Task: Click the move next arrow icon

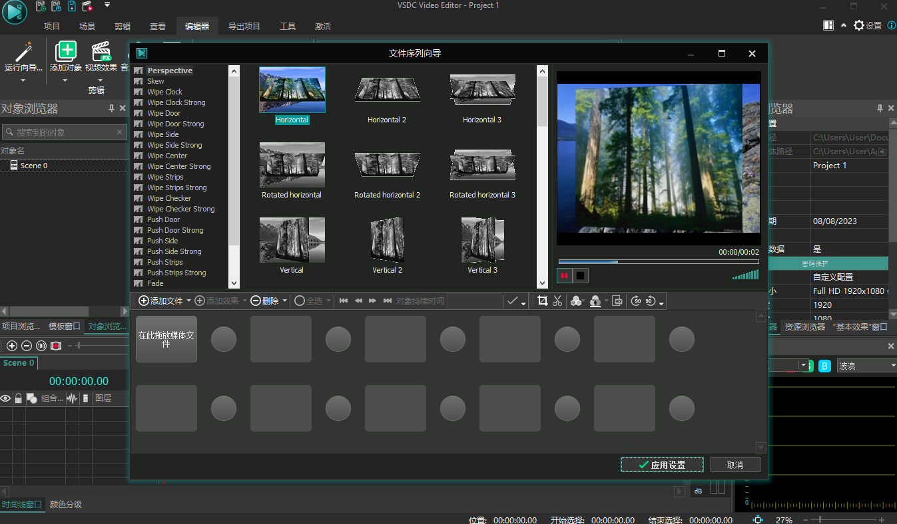Action: [373, 301]
